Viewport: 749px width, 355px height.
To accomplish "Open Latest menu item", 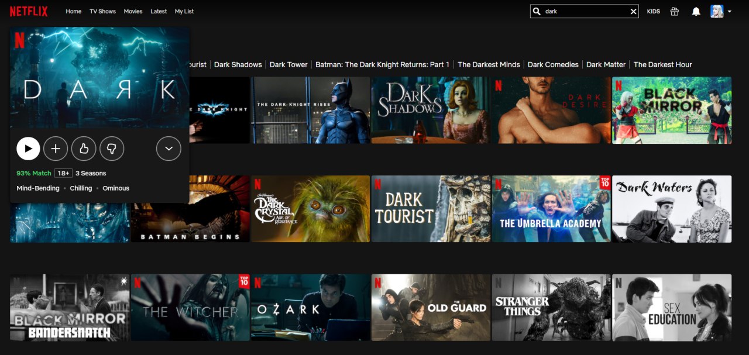I will click(159, 11).
